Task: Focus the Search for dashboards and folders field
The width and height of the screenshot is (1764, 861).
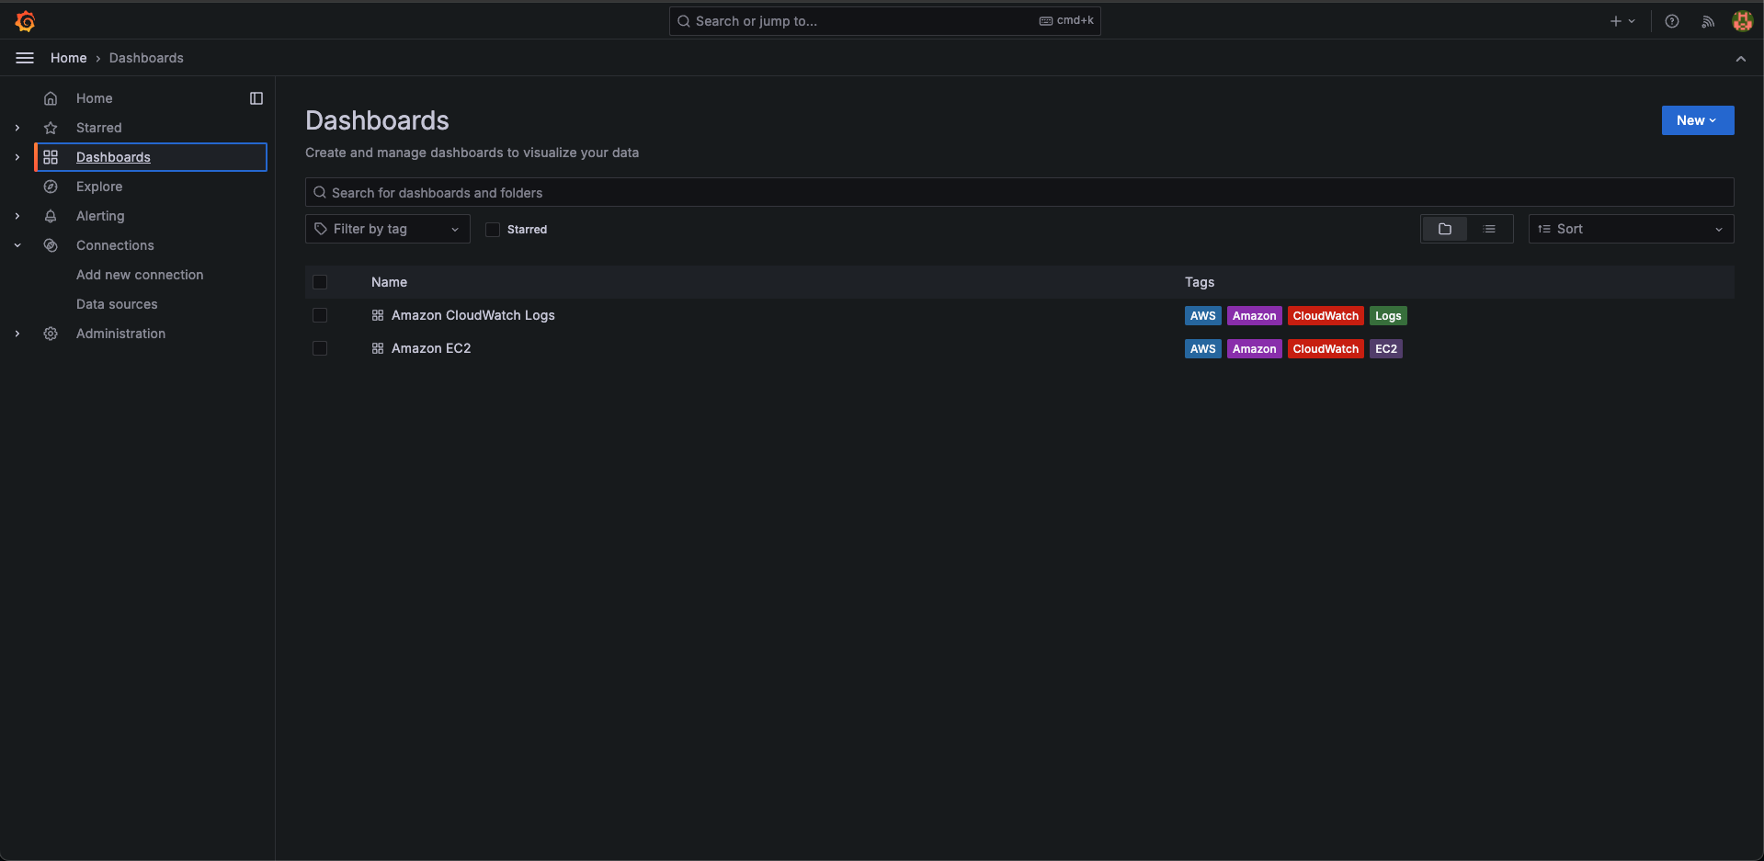Action: (x=1019, y=192)
